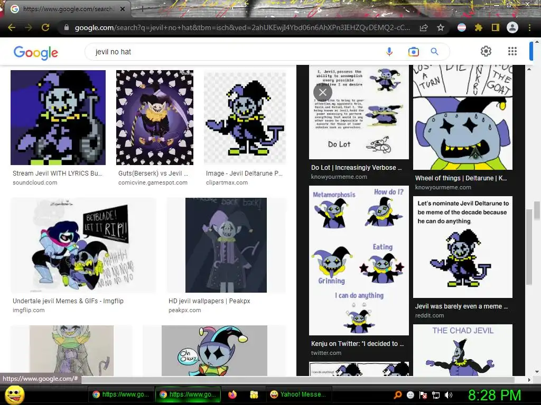Click the vertical page scrollbar thumb
Viewport: 541px width, 405px height.
537,210
